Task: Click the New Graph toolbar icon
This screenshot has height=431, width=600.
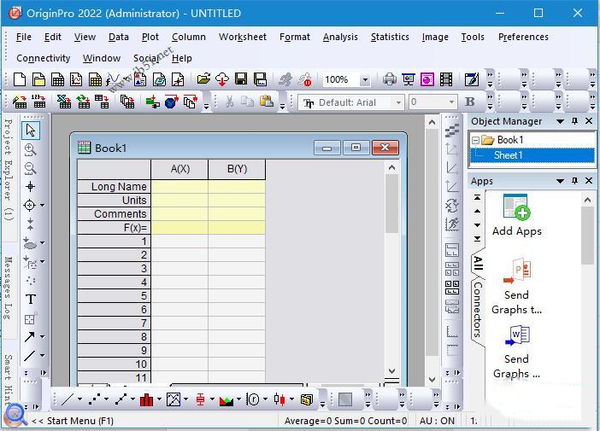Action: tap(76, 79)
